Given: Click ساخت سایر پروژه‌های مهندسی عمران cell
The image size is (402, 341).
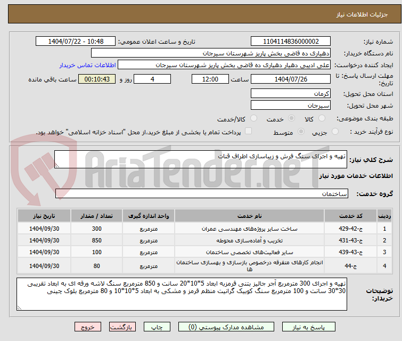Looking at the screenshot, I should (250, 229).
